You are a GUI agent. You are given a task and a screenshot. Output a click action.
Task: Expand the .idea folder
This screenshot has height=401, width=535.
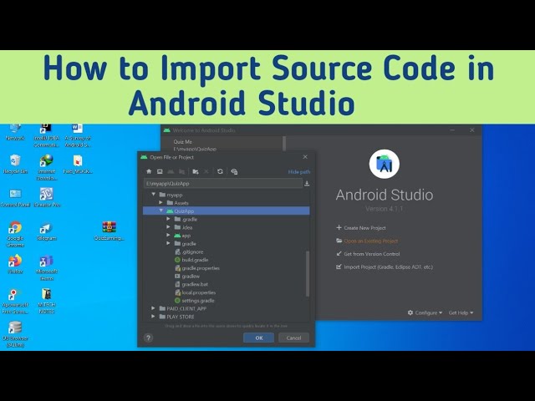tap(168, 227)
